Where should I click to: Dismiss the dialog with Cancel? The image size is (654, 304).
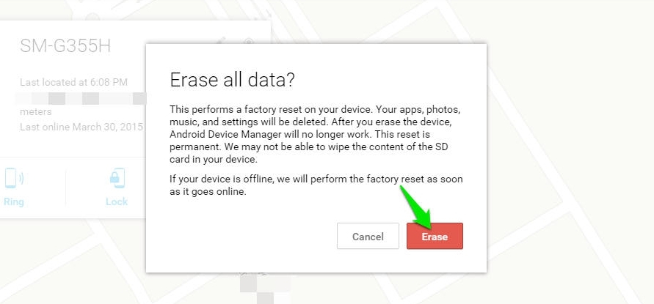[368, 236]
